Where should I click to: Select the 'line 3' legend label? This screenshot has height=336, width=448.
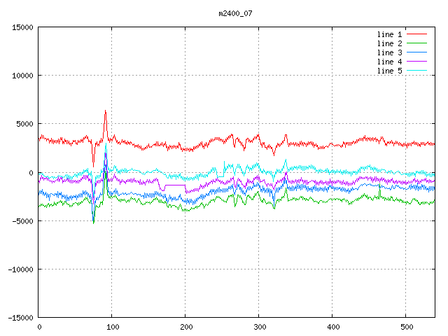(390, 52)
